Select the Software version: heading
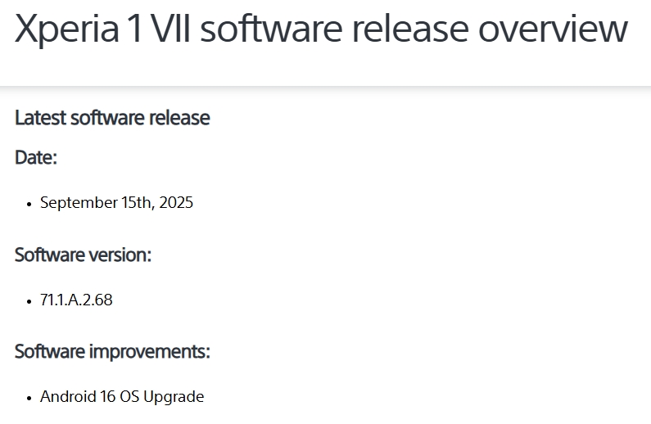 [x=83, y=255]
